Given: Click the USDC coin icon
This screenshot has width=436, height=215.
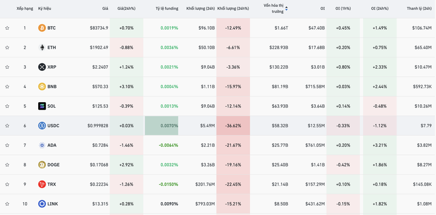Looking at the screenshot, I should (x=42, y=126).
